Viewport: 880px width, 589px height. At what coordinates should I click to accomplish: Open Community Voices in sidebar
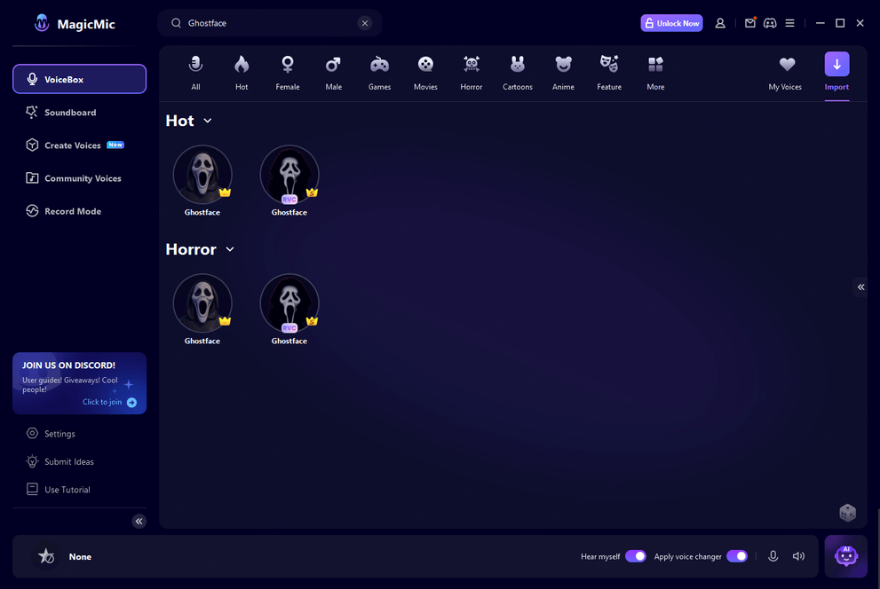tap(82, 178)
